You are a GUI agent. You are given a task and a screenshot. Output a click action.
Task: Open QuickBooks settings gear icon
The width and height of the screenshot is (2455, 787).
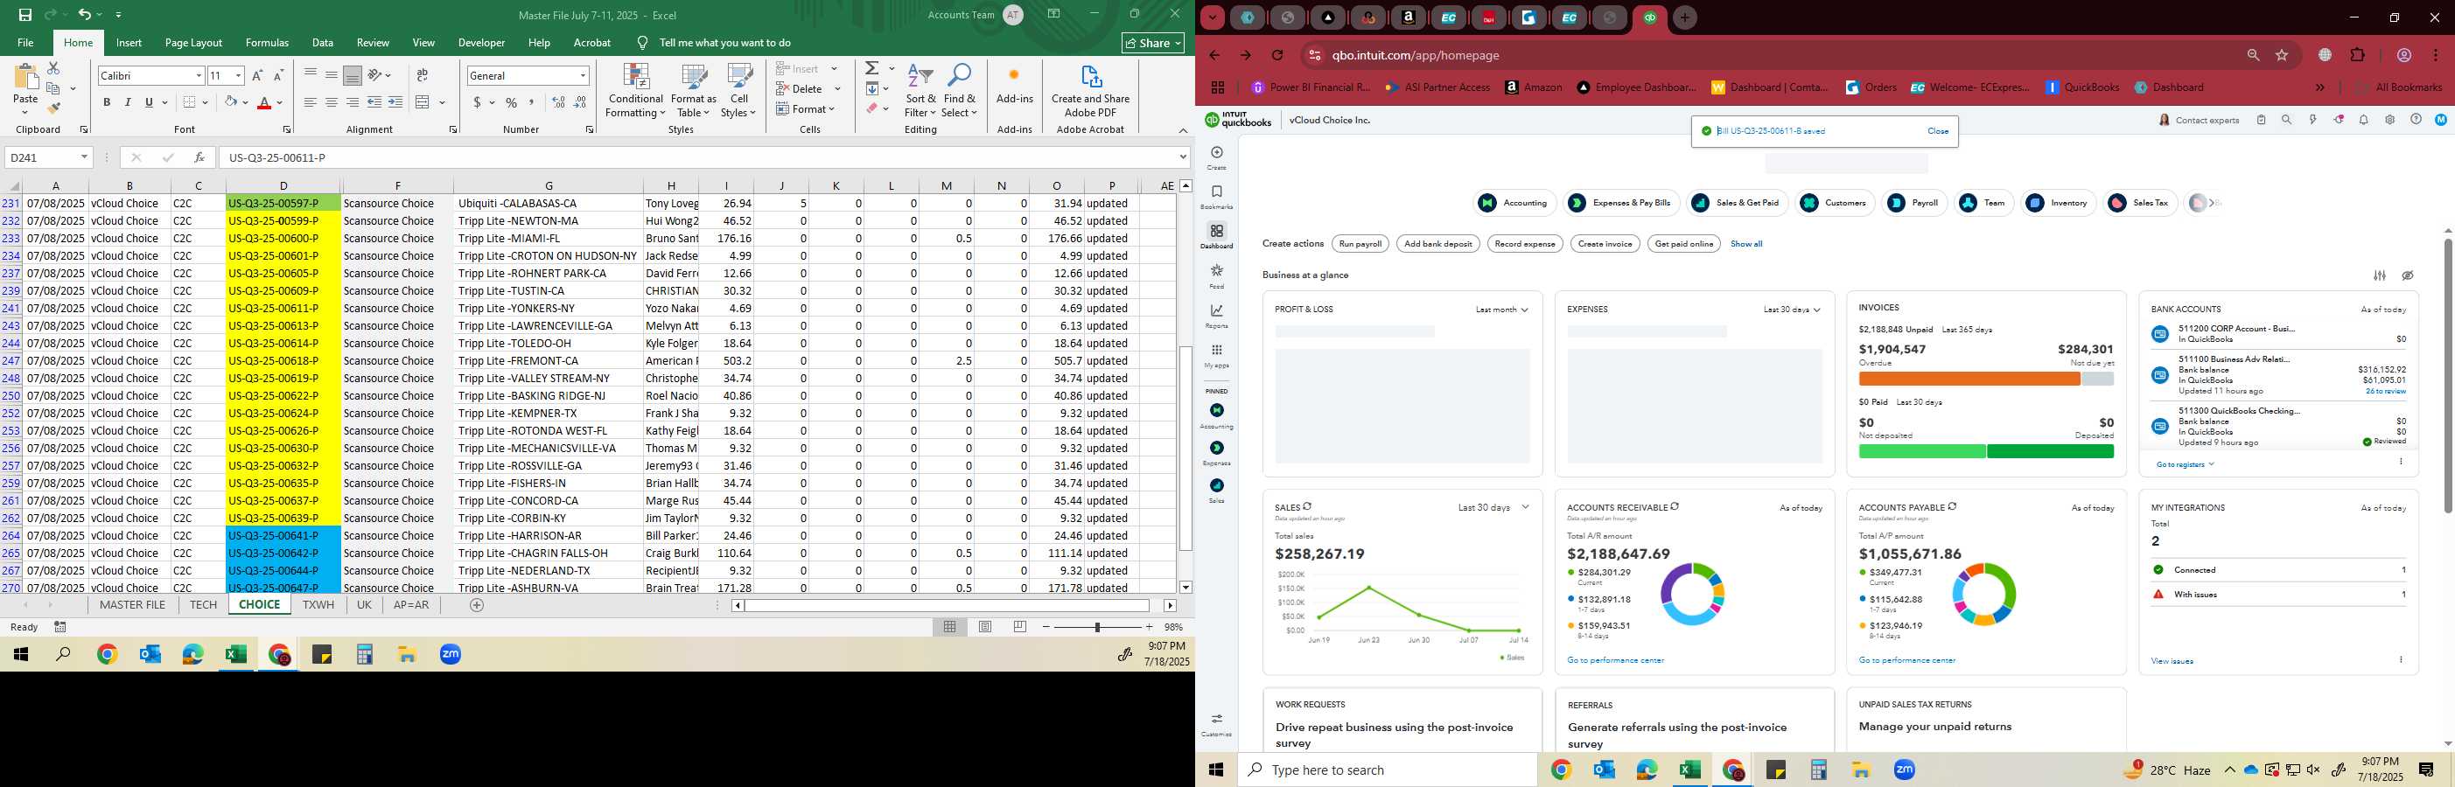coord(2389,120)
